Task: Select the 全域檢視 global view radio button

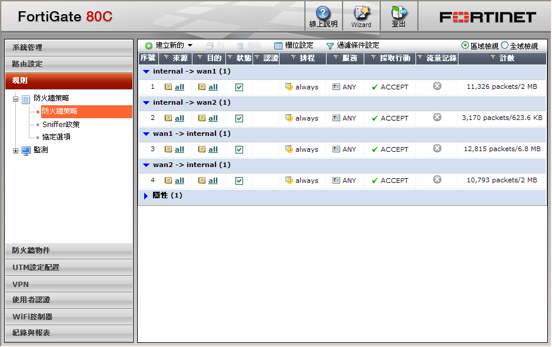Action: coord(504,45)
